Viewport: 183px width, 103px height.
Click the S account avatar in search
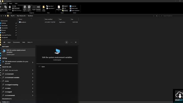[x=67, y=42]
